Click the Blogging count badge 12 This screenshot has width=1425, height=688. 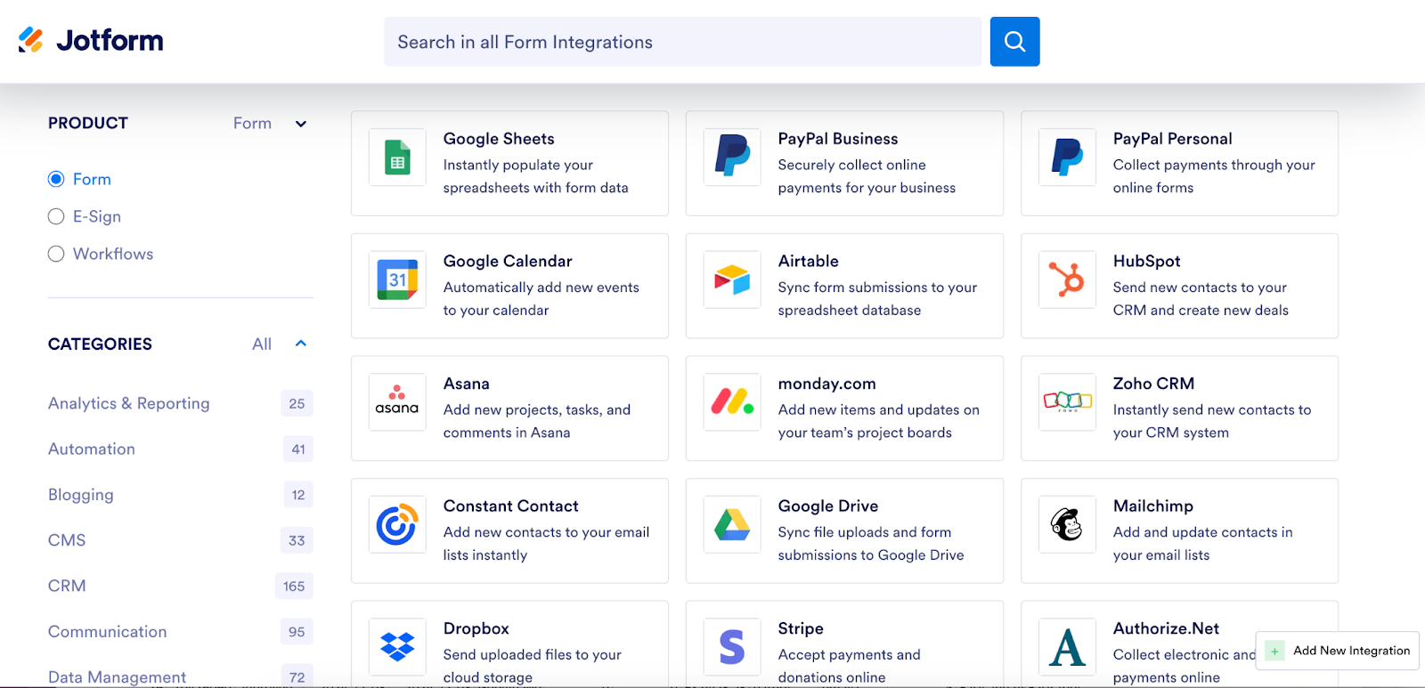pos(298,495)
